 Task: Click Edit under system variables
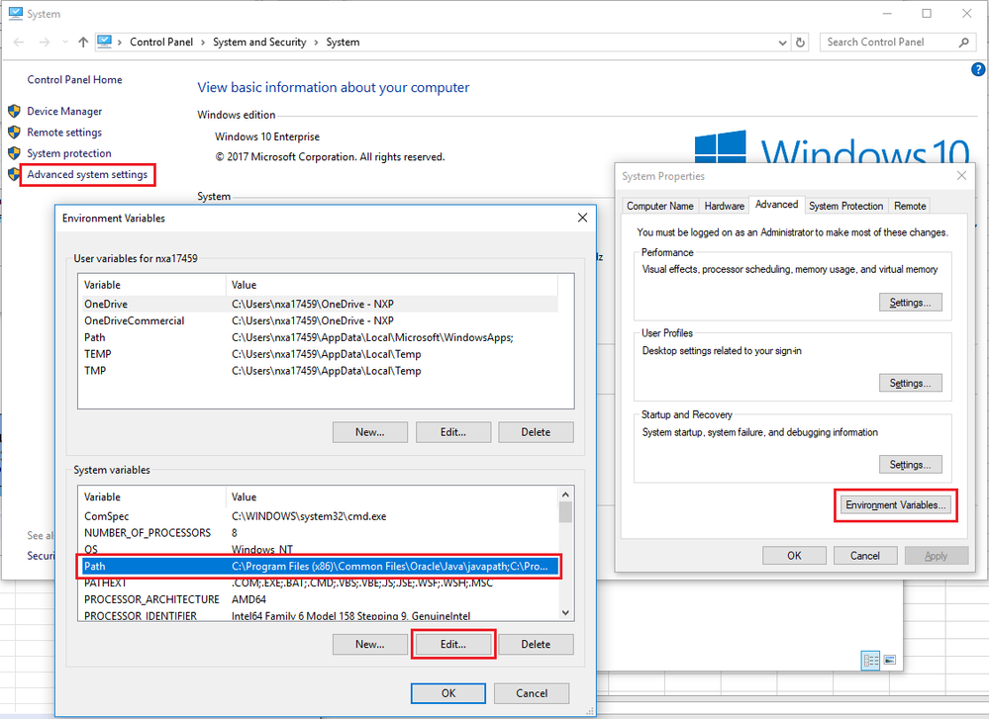click(x=452, y=645)
